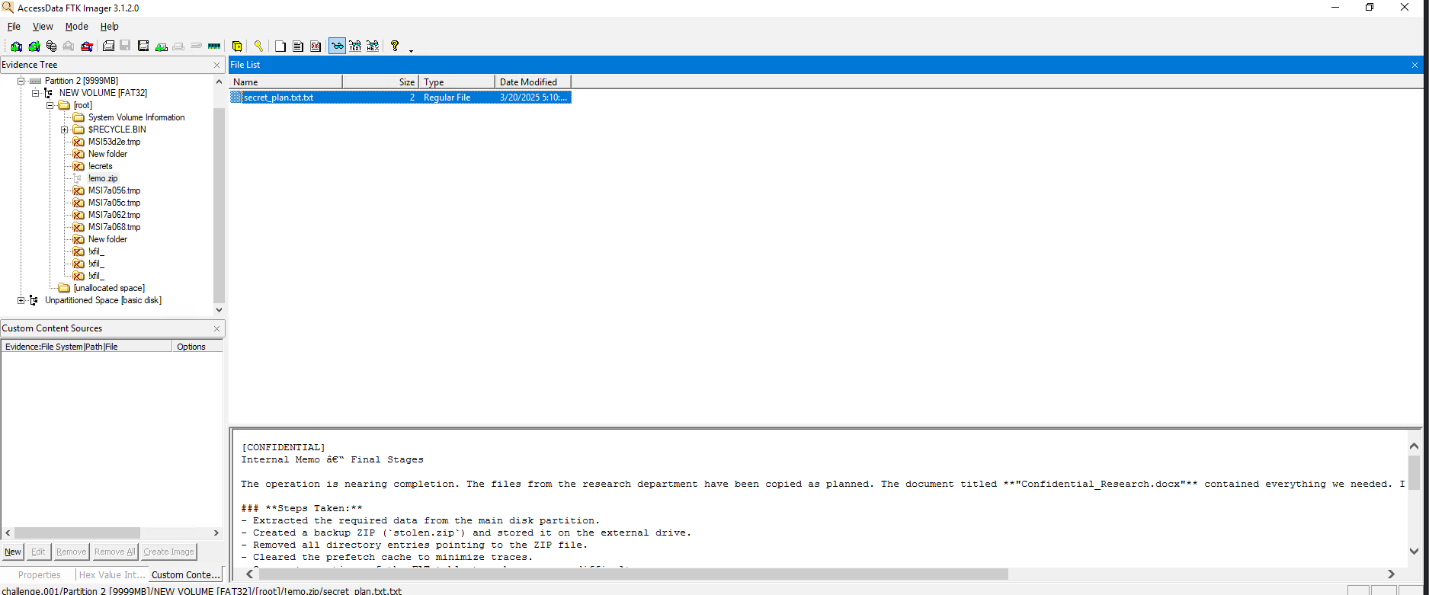Click the yellow question mark help icon
This screenshot has height=595, width=1429.
tap(395, 46)
